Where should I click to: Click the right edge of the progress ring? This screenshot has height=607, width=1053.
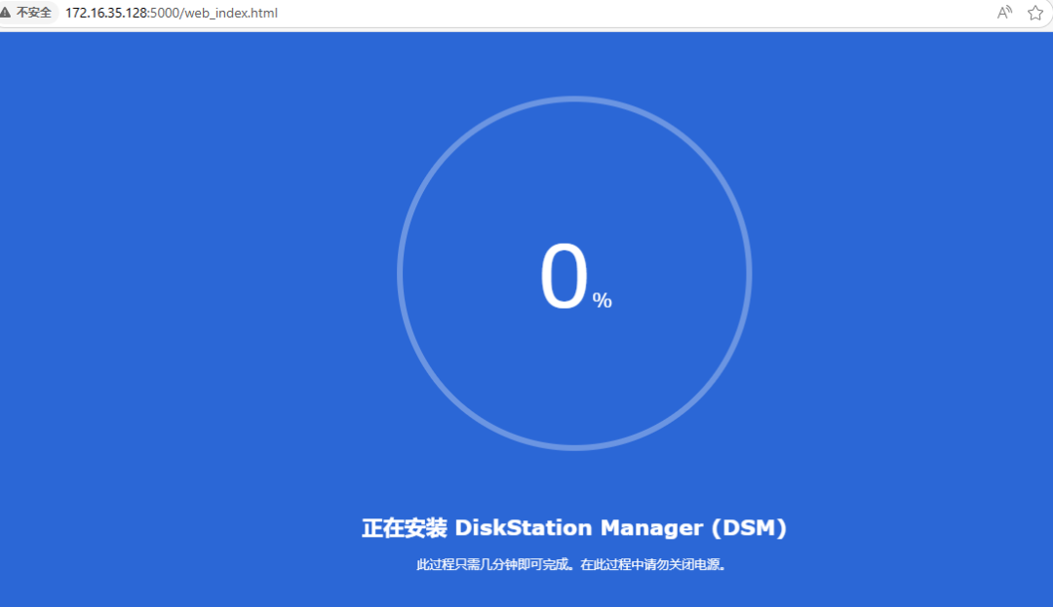[x=749, y=273]
